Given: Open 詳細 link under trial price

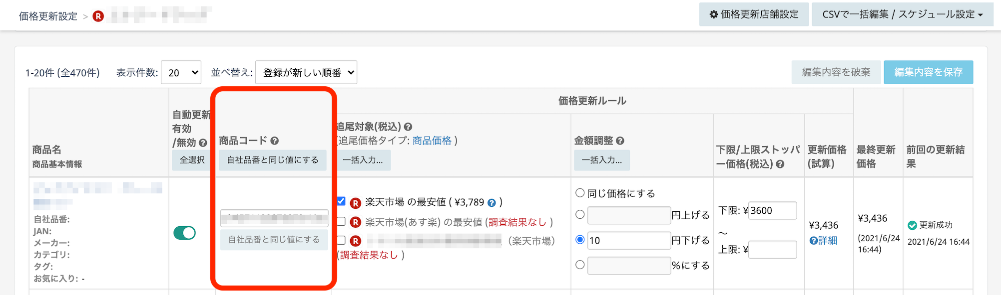Looking at the screenshot, I should tap(823, 241).
